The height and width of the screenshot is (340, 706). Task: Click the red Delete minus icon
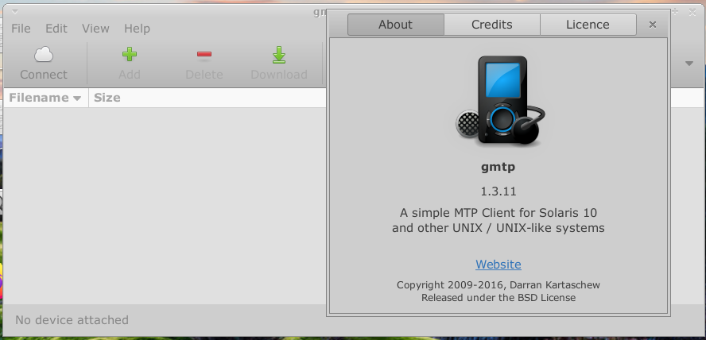coord(204,55)
